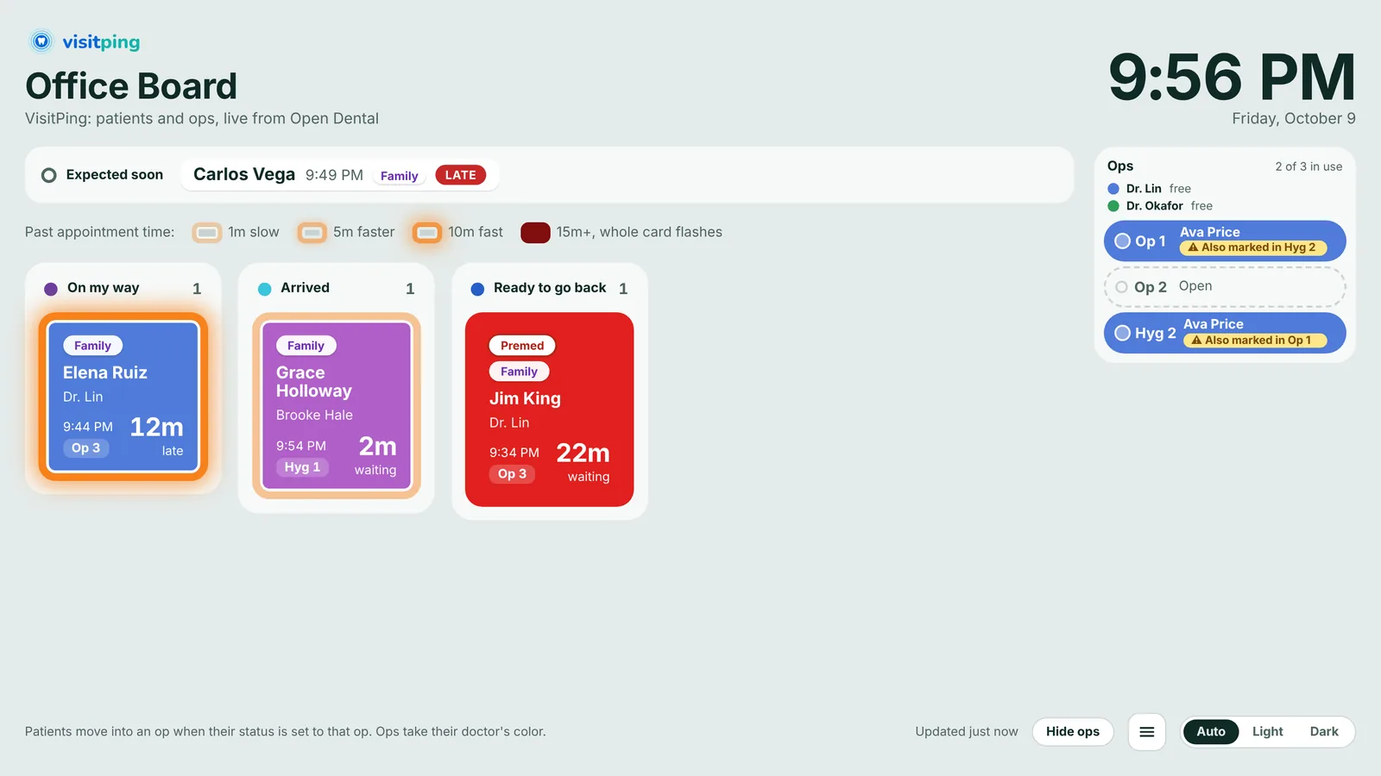The image size is (1381, 776).
Task: Click the warning icon in Hyg 2 row
Action: [x=1196, y=341]
